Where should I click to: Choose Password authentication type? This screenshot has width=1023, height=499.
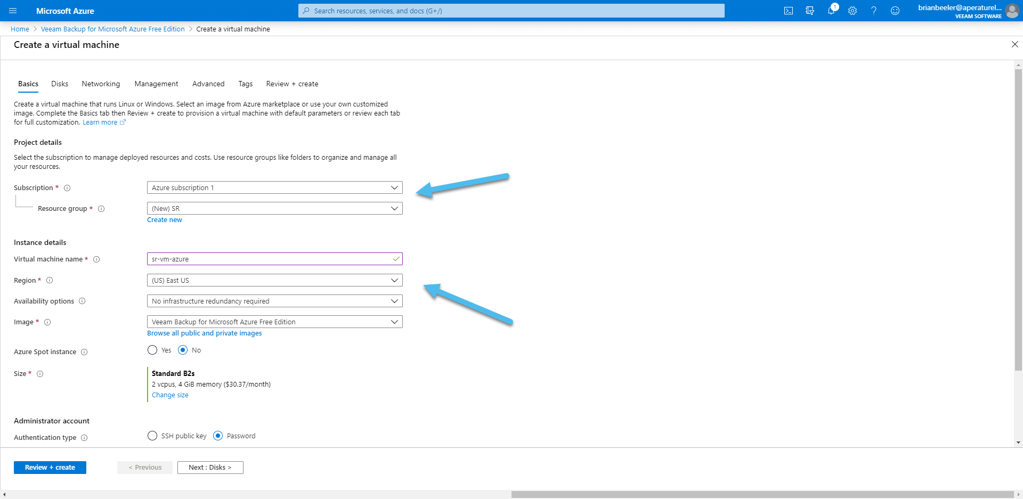click(x=218, y=436)
